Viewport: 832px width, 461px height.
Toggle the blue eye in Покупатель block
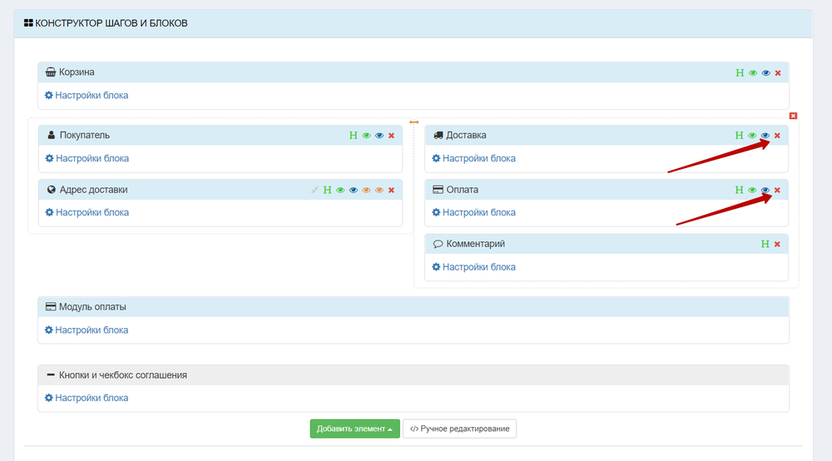point(379,136)
